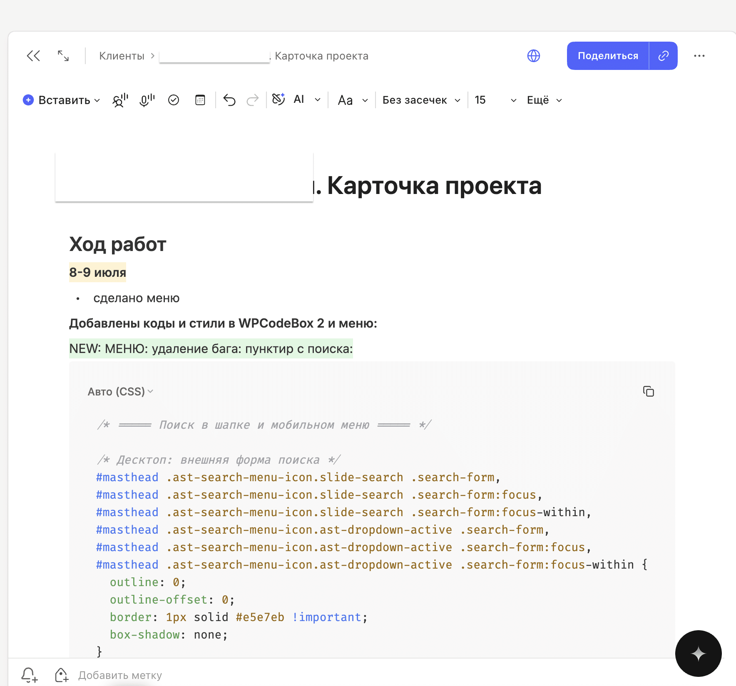Image resolution: width=736 pixels, height=686 pixels.
Task: Click the highlighted 8-9 июля date
Action: (x=97, y=272)
